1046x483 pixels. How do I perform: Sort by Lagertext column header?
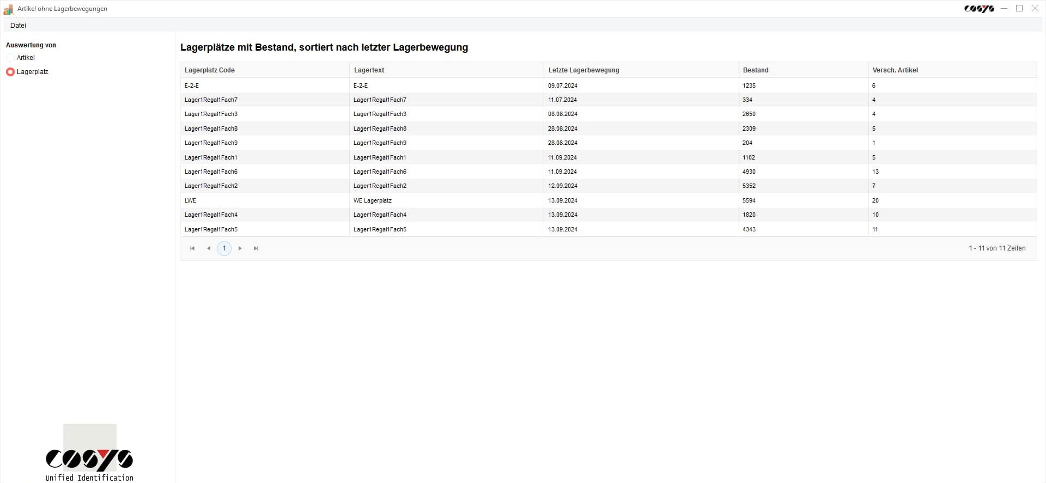[447, 70]
